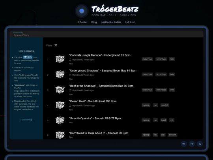Click 90s tag on Underground Shadows
Viewport: 213px width, 160px height.
click(x=172, y=75)
